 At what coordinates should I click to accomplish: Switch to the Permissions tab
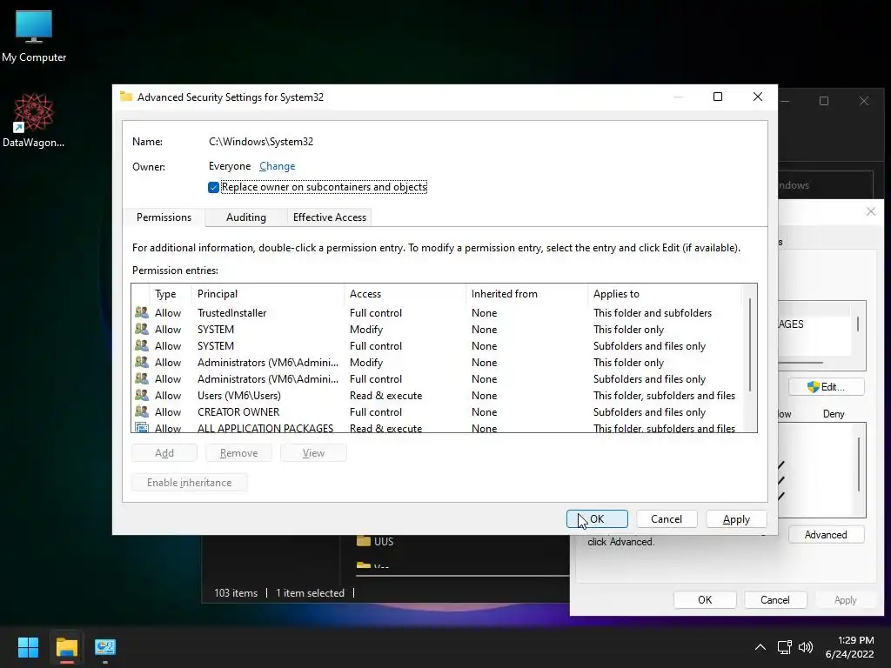tap(164, 217)
